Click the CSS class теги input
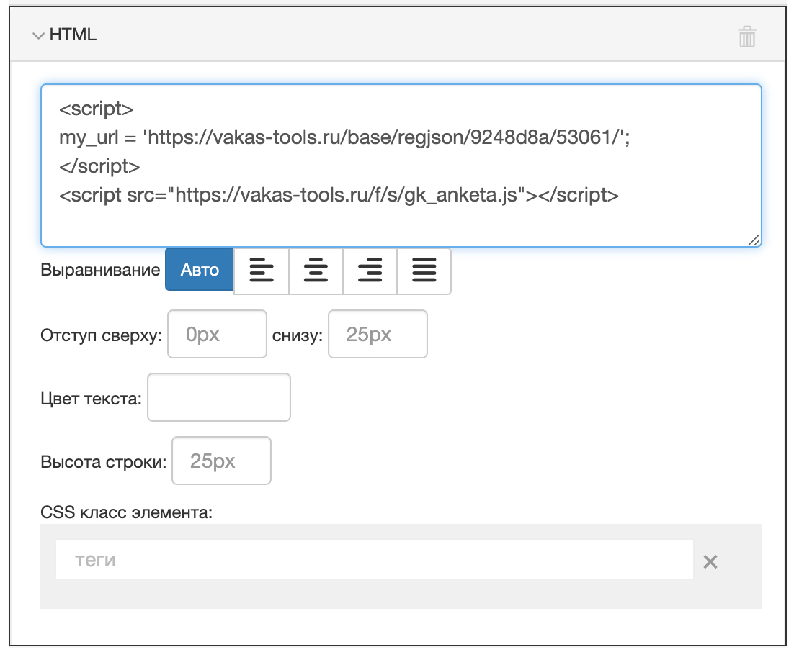Image resolution: width=794 pixels, height=652 pixels. pyautogui.click(x=374, y=559)
